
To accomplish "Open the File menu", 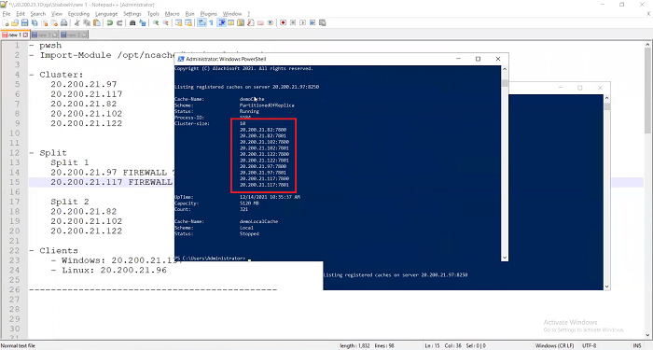I will tap(7, 14).
